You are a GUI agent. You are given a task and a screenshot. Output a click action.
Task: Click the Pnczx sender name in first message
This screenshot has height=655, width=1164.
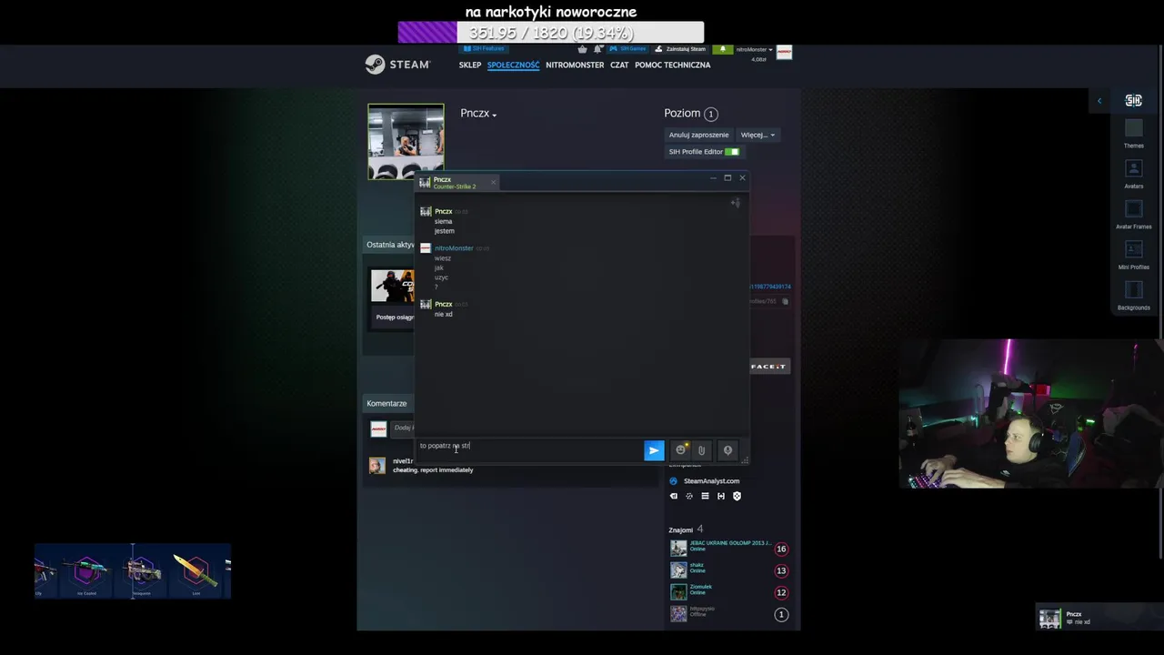(x=443, y=211)
